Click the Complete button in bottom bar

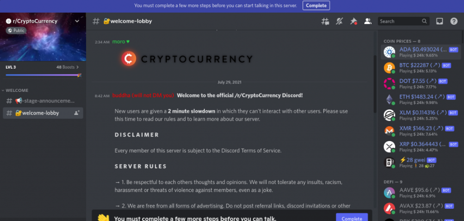pos(352,218)
